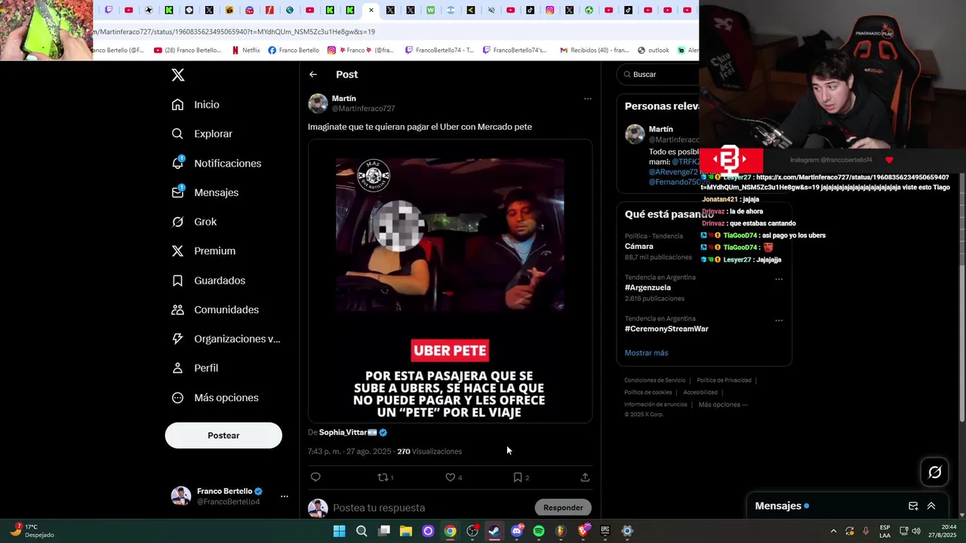
Task: Open Martín's profile under Personas relevantes
Action: point(660,129)
